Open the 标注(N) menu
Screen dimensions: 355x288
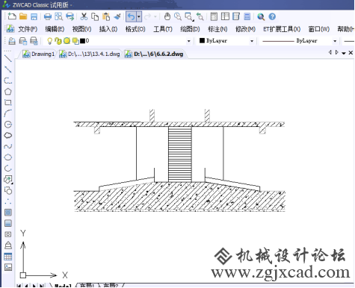pos(217,29)
